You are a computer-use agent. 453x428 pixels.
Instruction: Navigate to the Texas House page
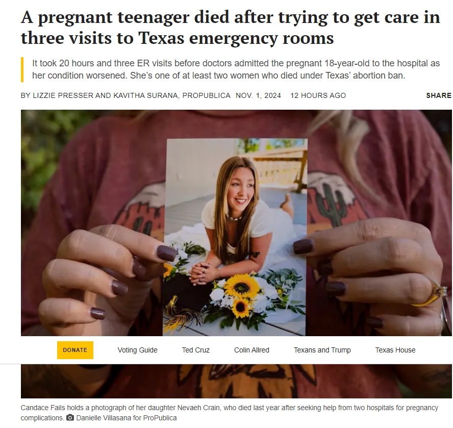395,350
